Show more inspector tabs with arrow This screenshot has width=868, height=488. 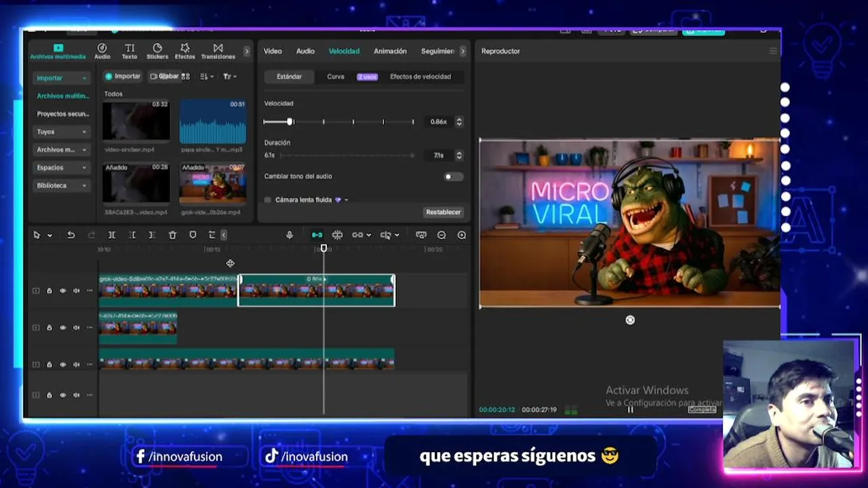tap(462, 51)
